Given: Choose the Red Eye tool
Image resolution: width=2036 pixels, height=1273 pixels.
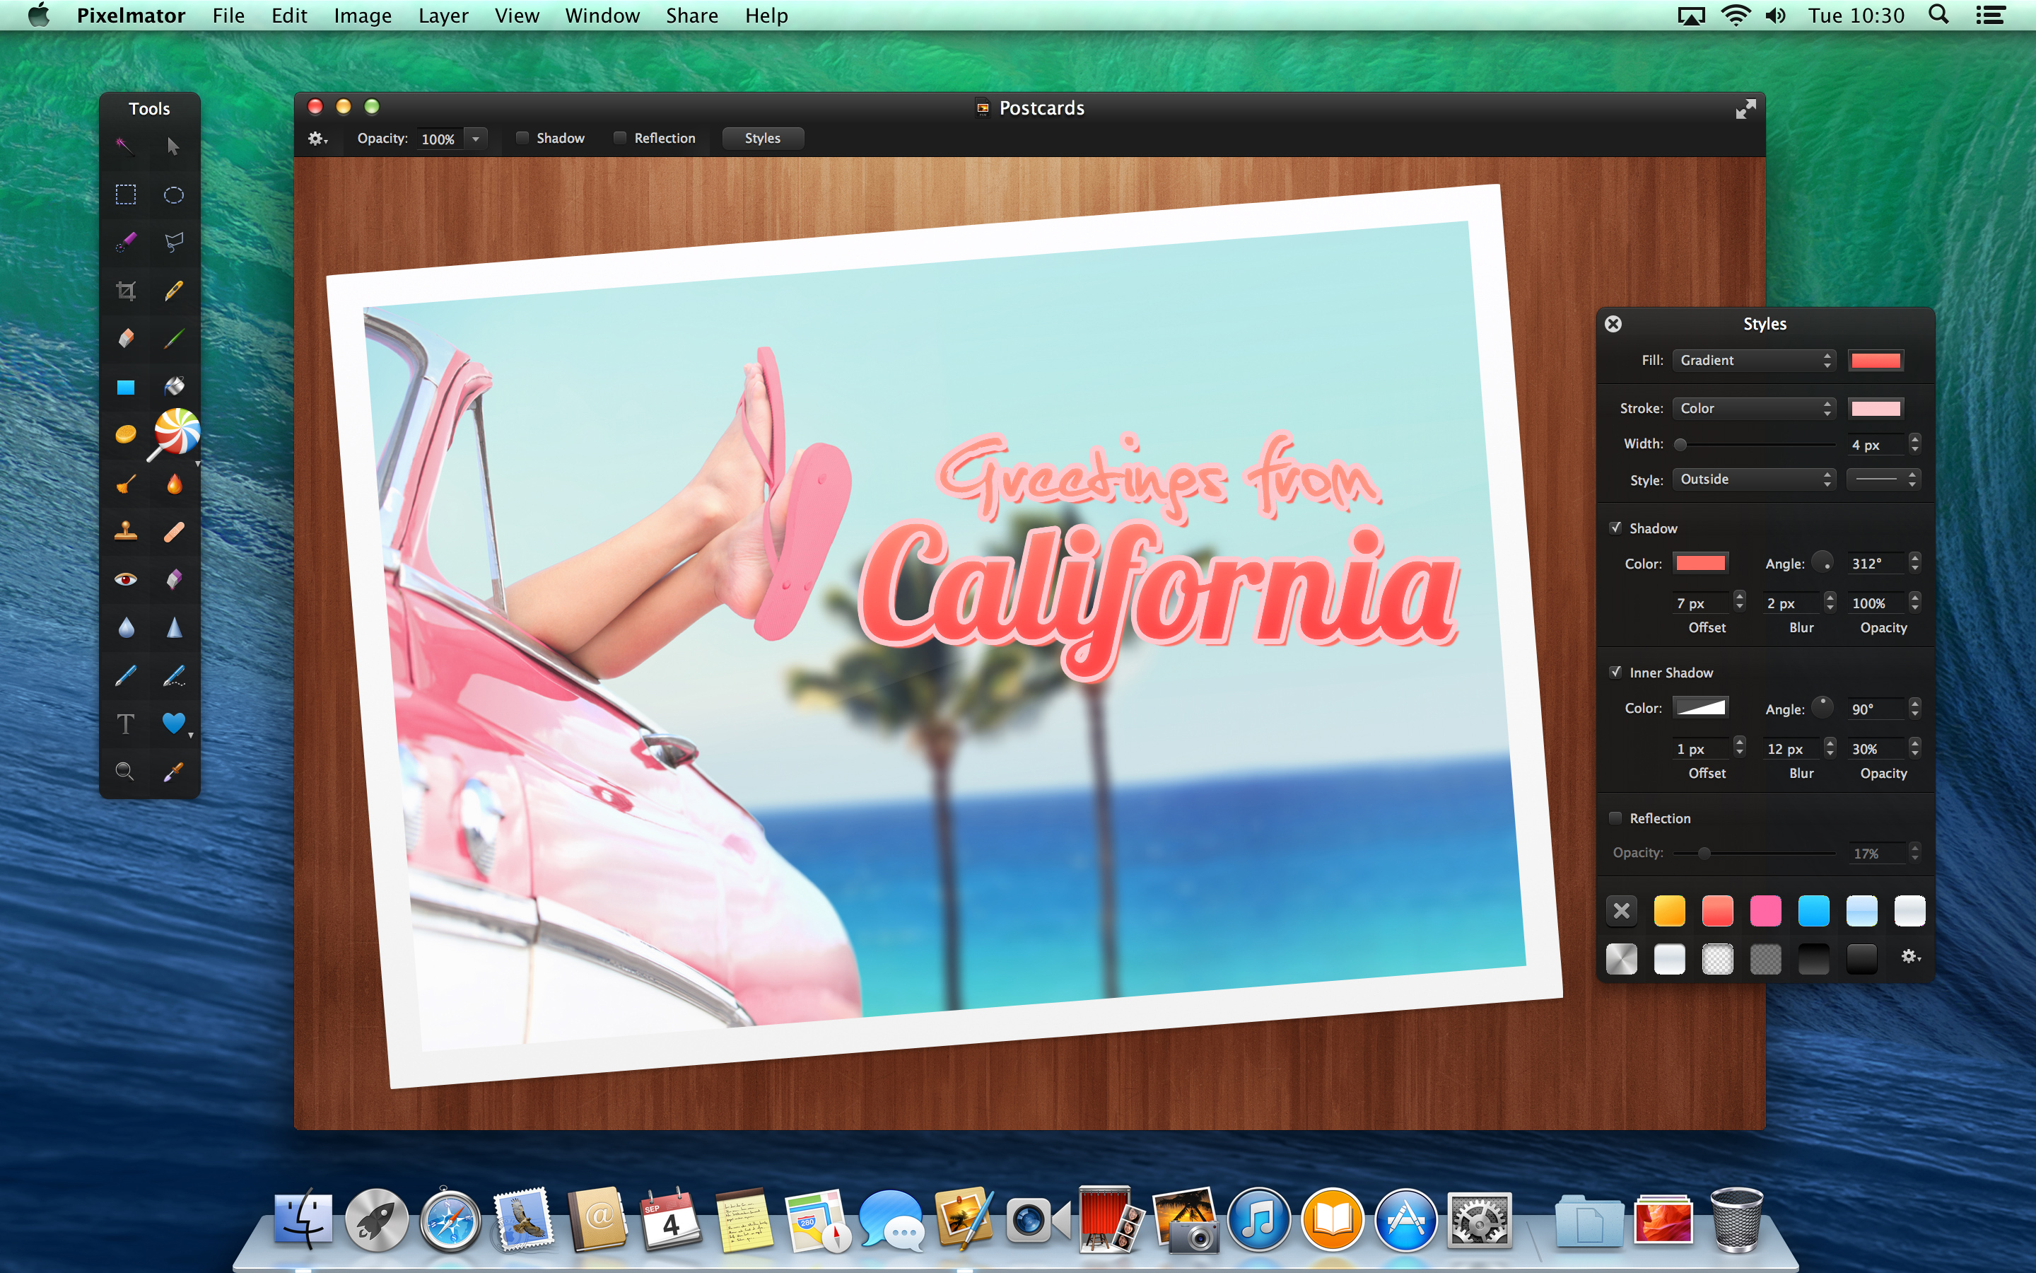Looking at the screenshot, I should [x=125, y=579].
